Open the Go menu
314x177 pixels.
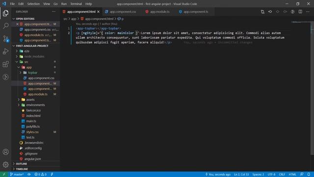click(55, 4)
